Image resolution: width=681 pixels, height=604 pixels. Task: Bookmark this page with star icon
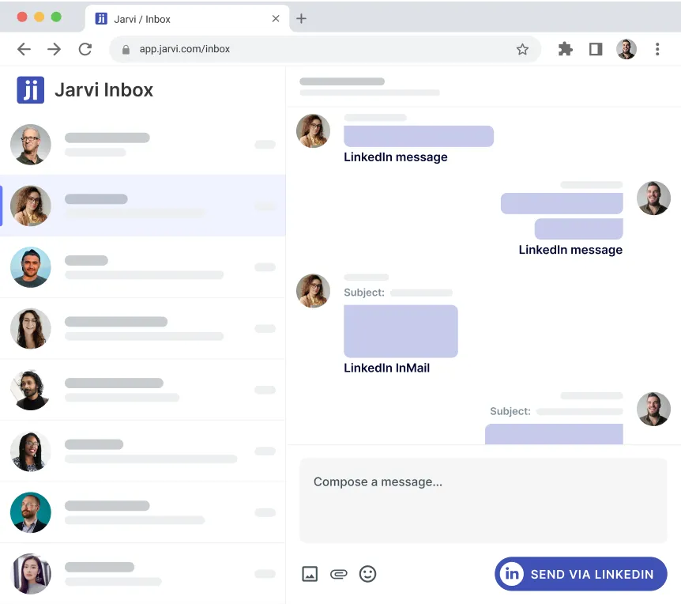click(522, 49)
